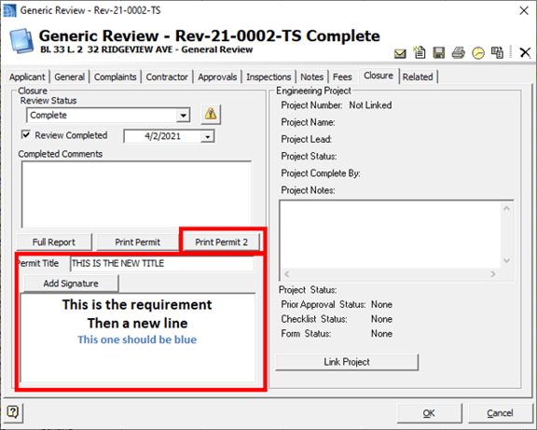Open the clock history icon
This screenshot has height=430, width=537.
pyautogui.click(x=478, y=53)
